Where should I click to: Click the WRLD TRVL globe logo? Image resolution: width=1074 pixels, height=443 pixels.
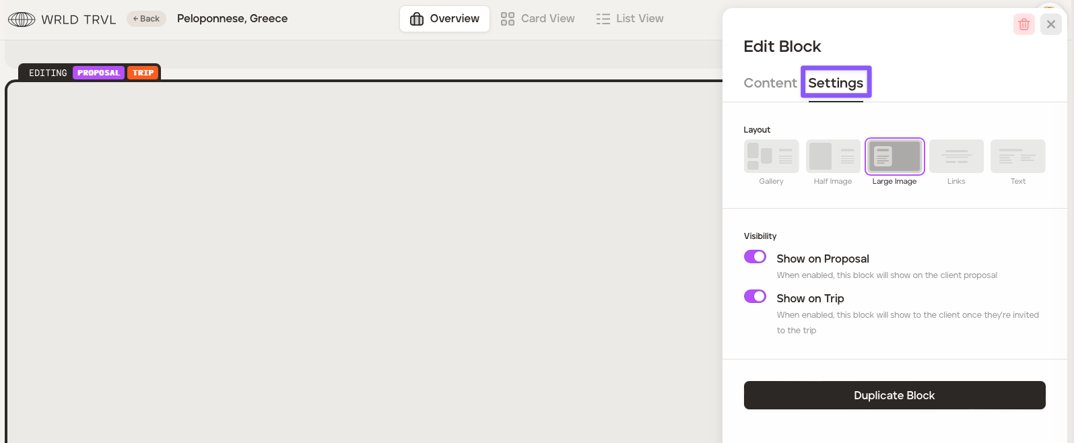point(22,19)
